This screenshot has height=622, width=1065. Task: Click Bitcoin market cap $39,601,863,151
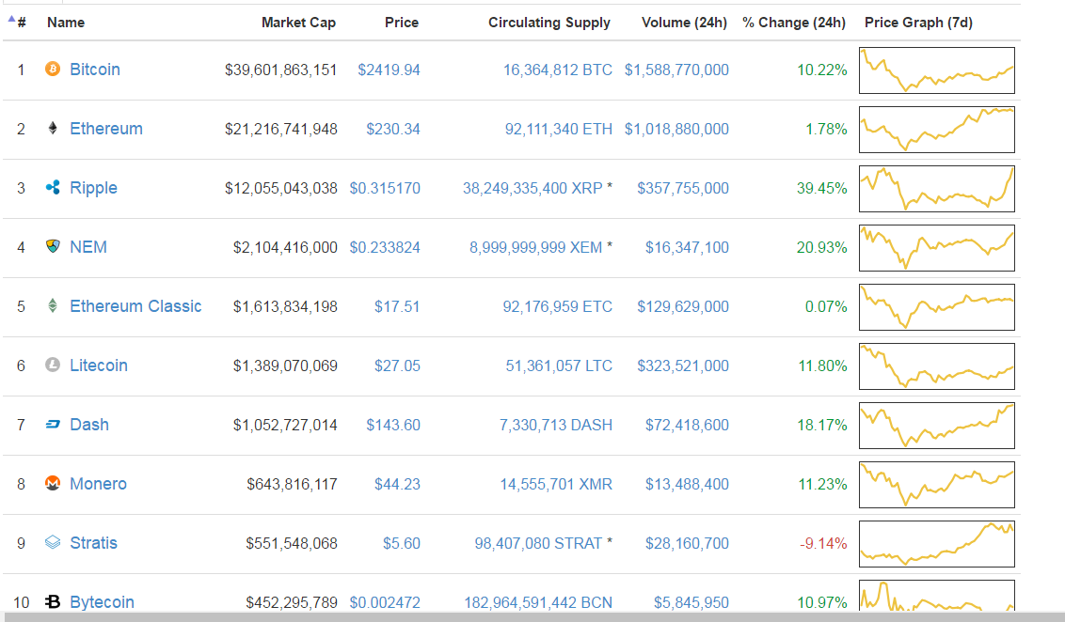pos(280,70)
